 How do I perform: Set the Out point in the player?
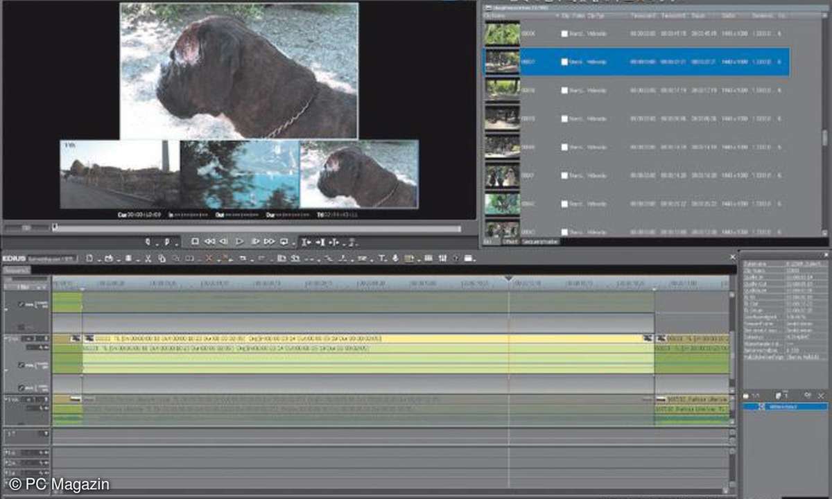(x=166, y=242)
